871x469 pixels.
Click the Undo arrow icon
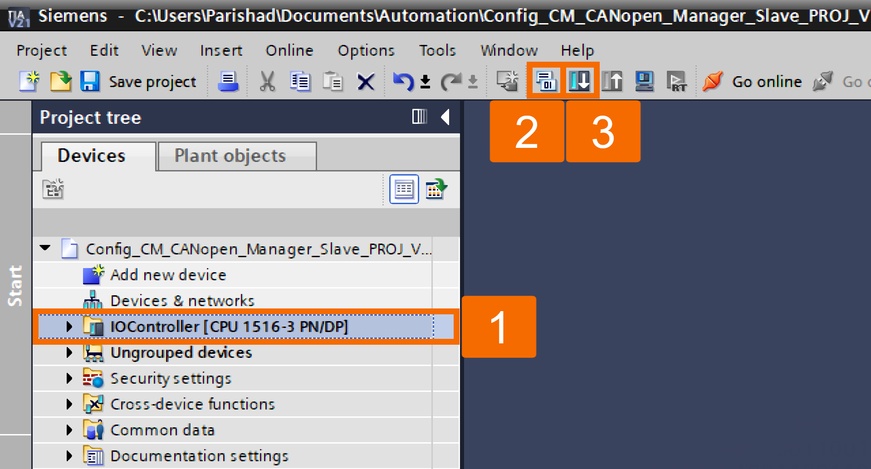403,82
